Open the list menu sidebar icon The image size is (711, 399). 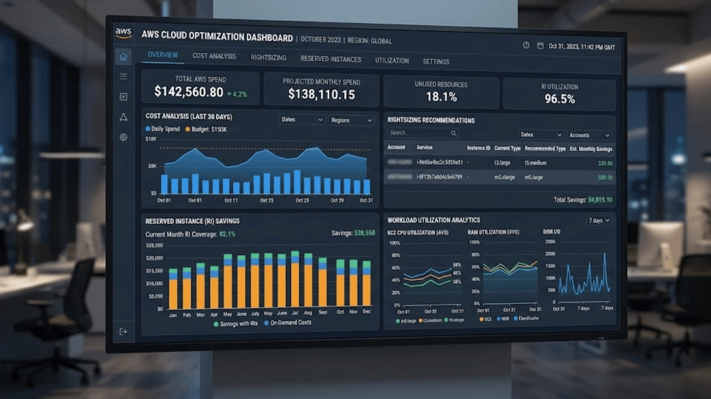pyautogui.click(x=123, y=76)
